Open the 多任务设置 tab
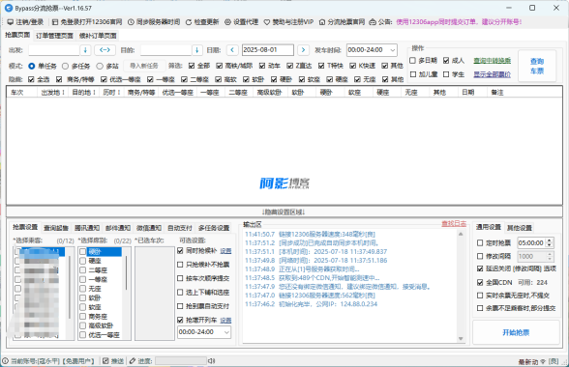 214,228
